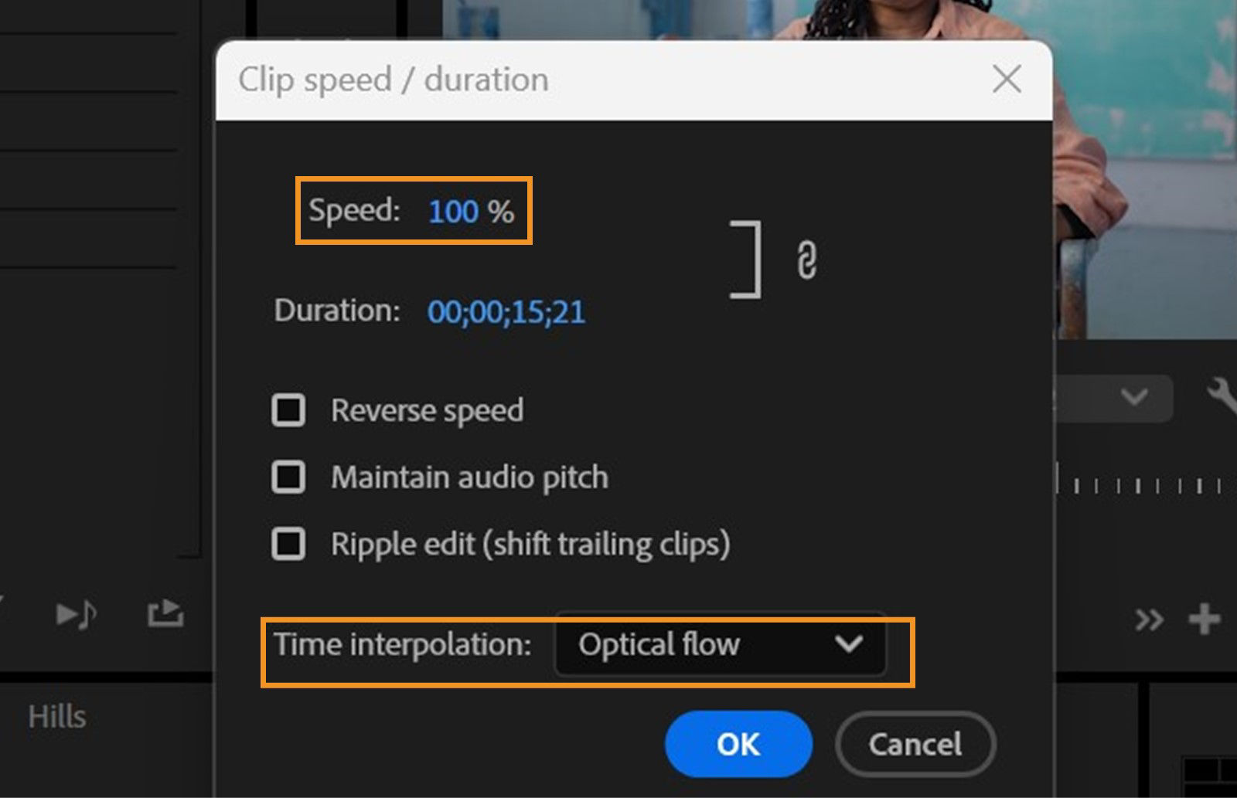1237x798 pixels.
Task: Confirm the speed change with OK
Action: 738,744
